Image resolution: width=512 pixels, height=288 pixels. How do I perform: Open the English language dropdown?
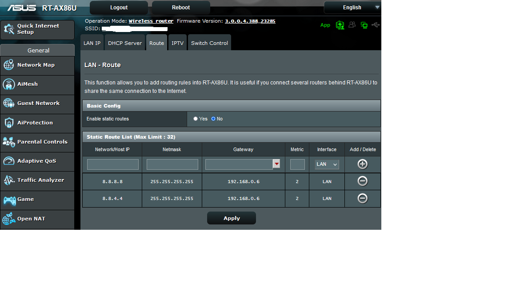352,8
